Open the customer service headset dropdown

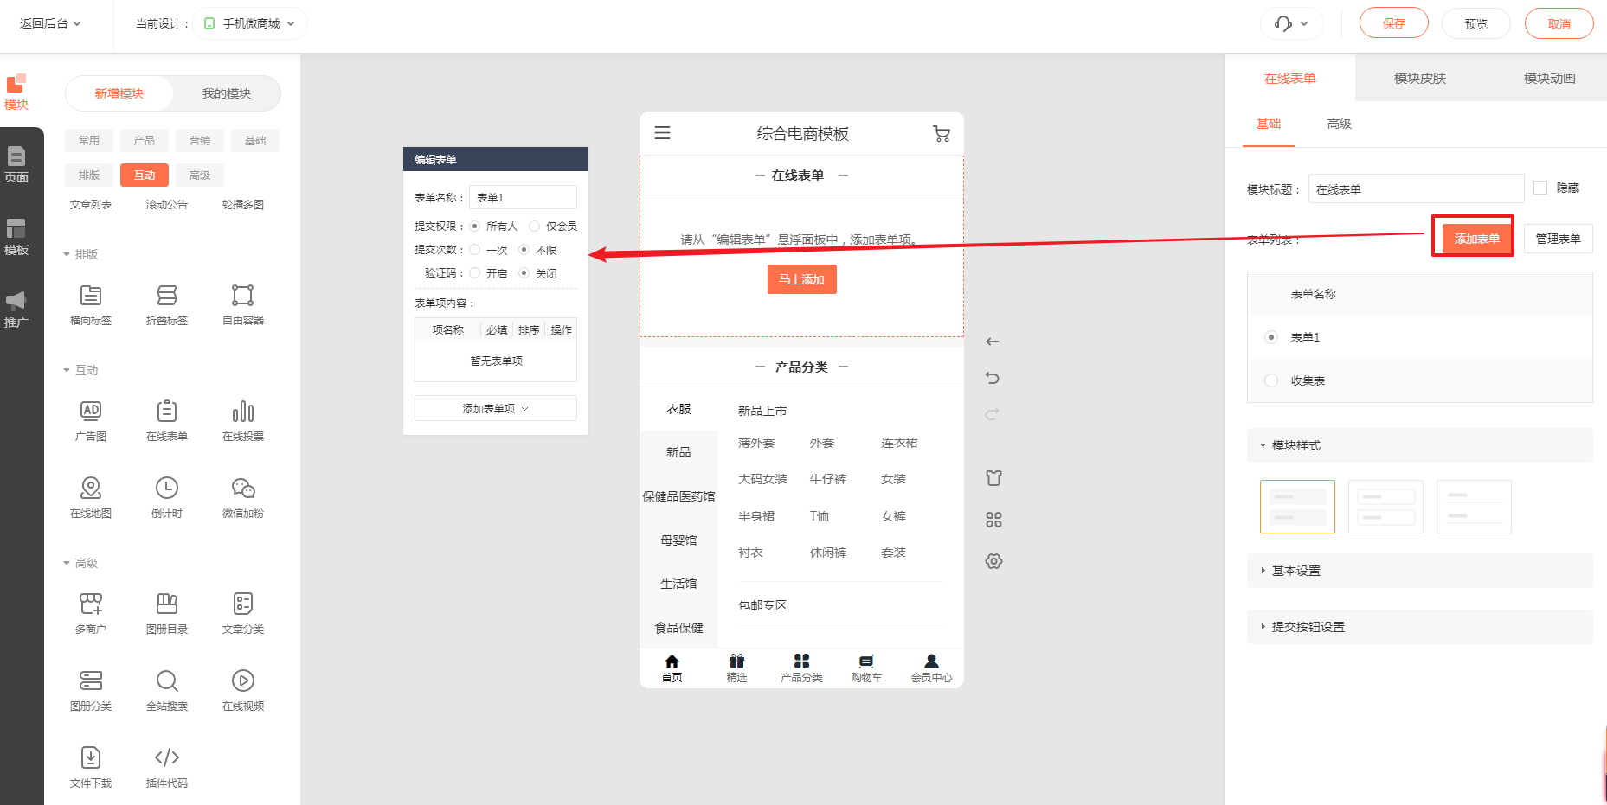1292,23
